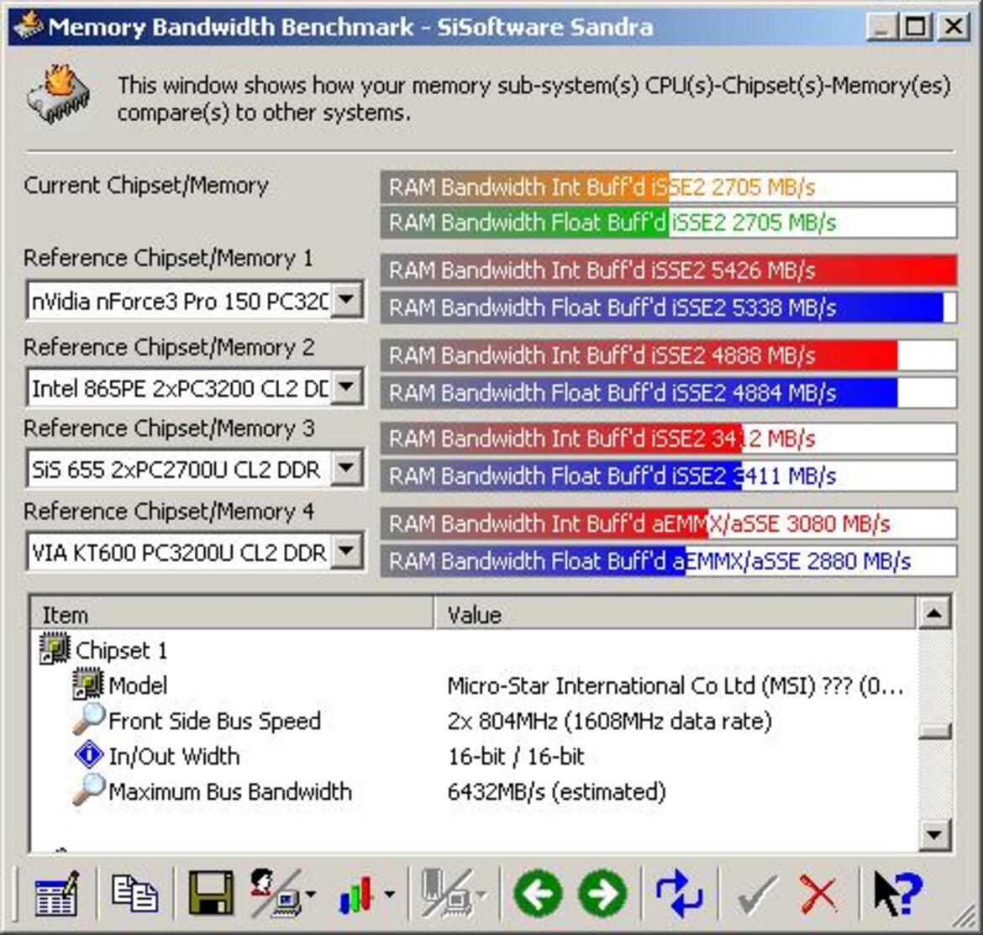The image size is (983, 935).
Task: Click the list scrollbar up arrow
Action: coord(934,613)
